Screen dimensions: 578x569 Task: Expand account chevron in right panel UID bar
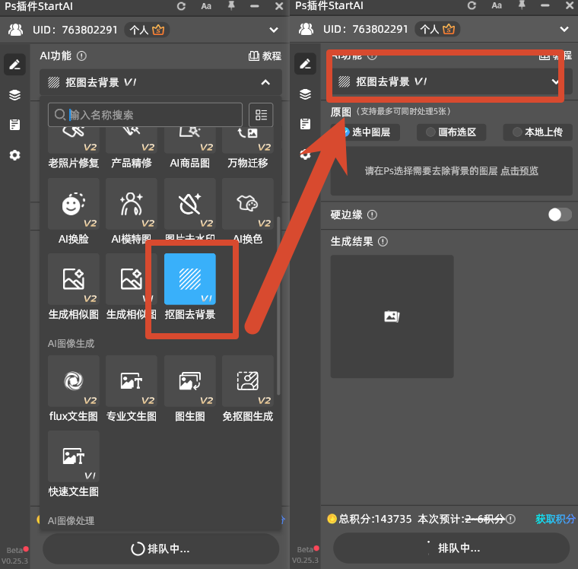click(x=564, y=29)
